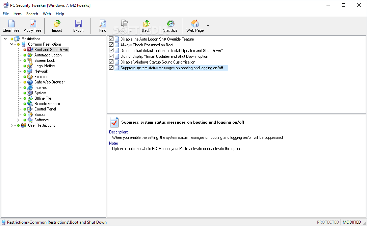
Task: Click the System tree node icon
Action: (x=30, y=93)
